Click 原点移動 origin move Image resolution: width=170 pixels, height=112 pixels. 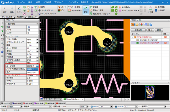pyautogui.click(x=160, y=7)
